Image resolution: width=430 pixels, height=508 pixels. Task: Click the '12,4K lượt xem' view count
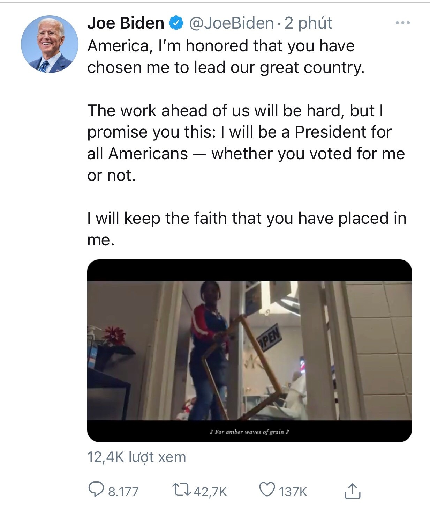[136, 457]
